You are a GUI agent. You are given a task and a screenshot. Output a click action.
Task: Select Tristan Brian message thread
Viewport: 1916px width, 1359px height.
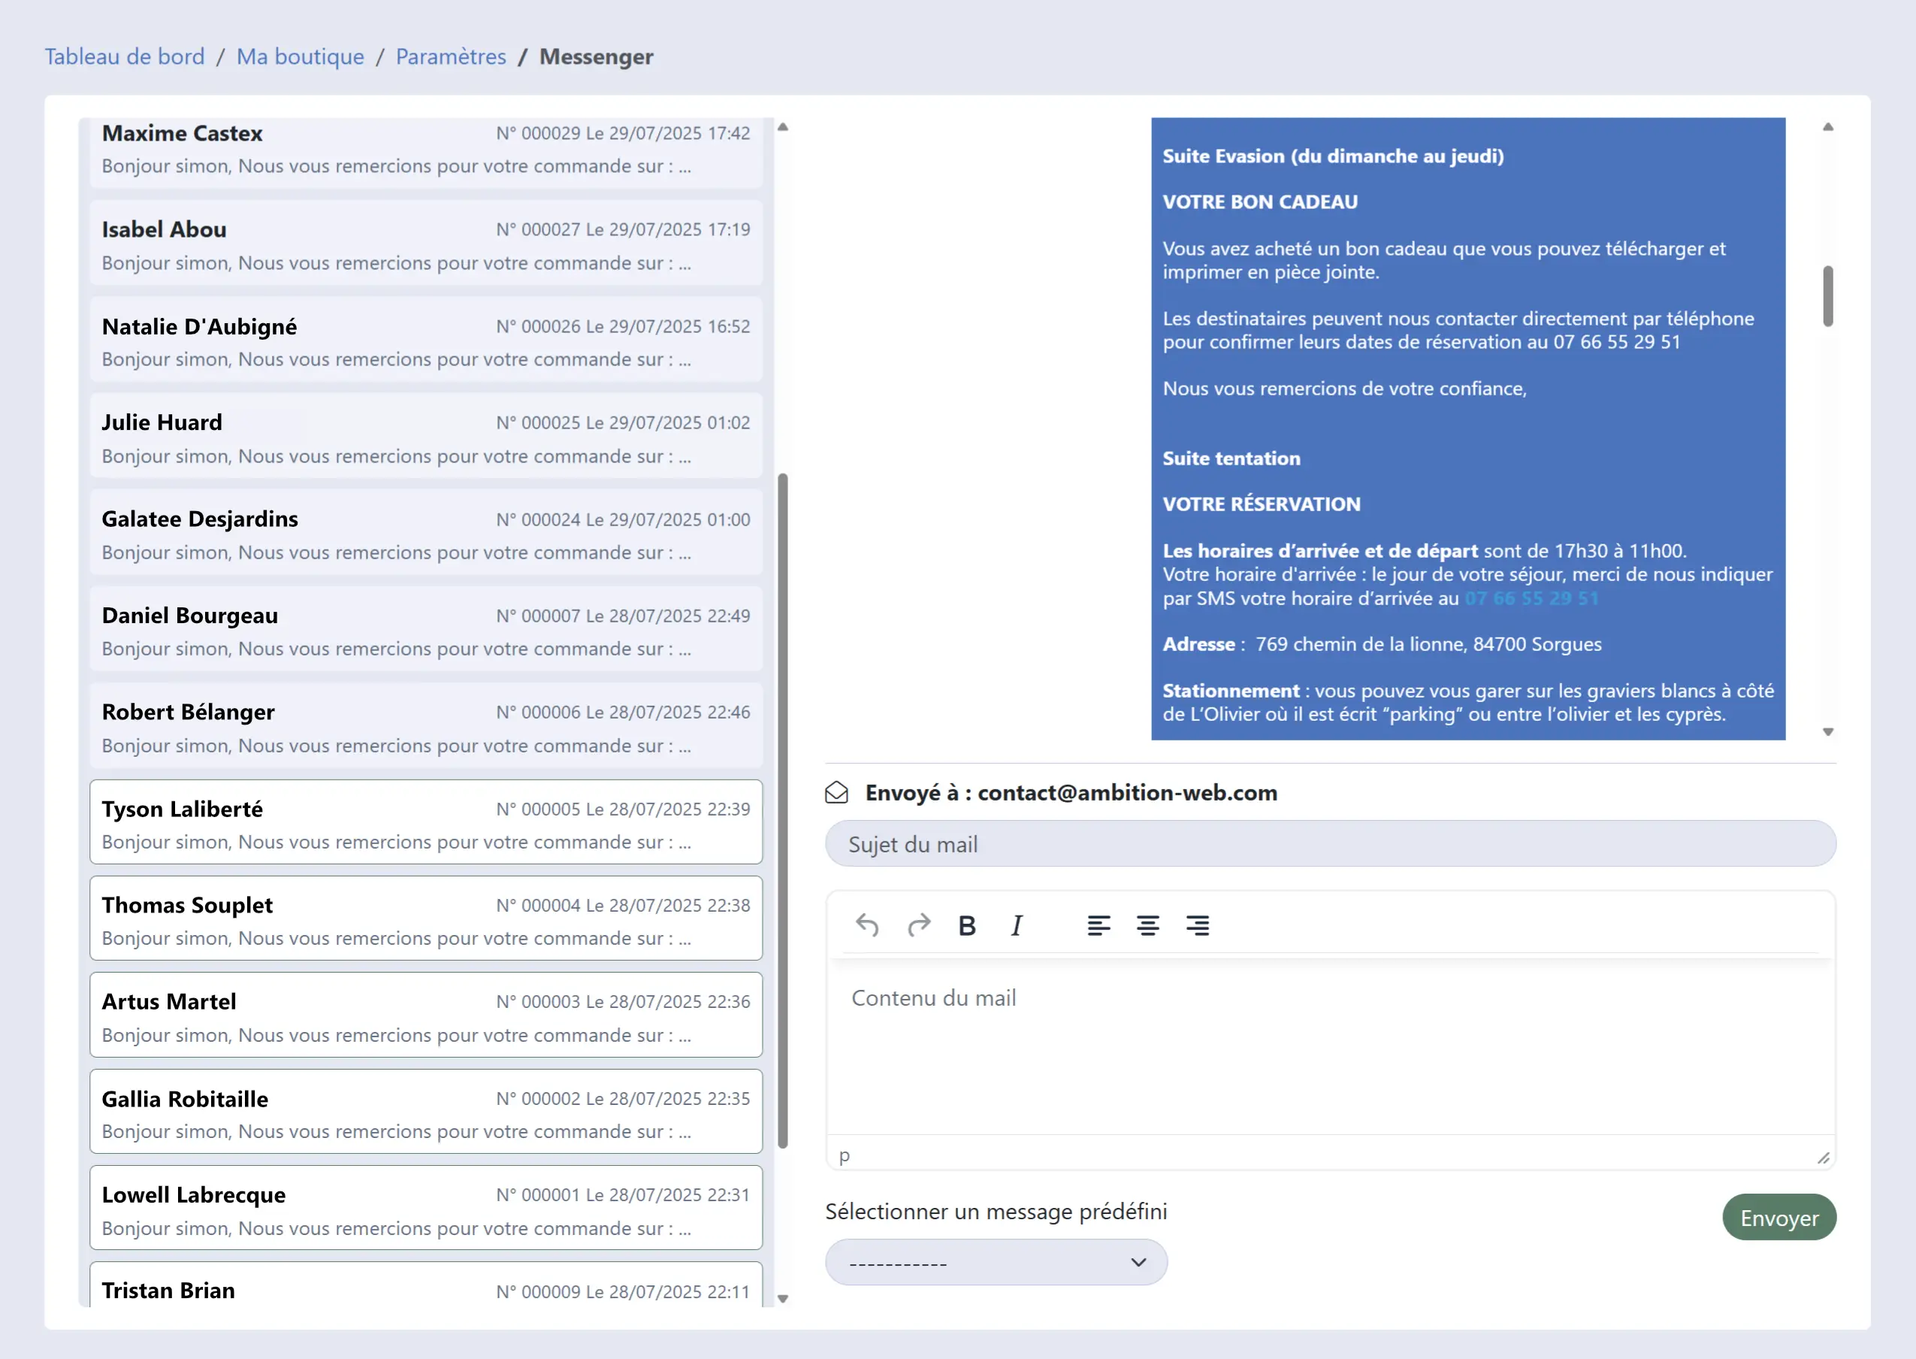coord(426,1285)
